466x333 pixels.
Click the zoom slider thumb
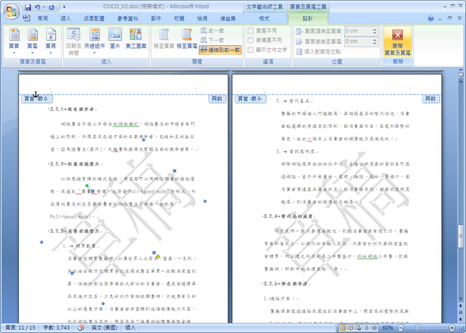point(417,328)
